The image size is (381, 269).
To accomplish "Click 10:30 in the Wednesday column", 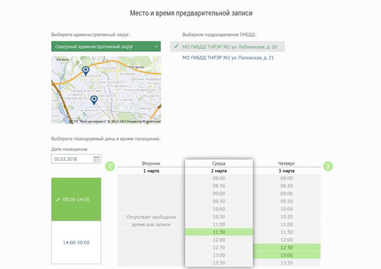I will click(219, 217).
